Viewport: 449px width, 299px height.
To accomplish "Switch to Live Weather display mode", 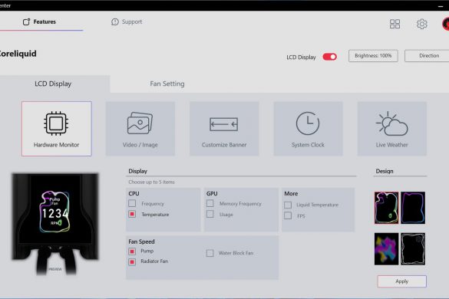I will (x=391, y=129).
